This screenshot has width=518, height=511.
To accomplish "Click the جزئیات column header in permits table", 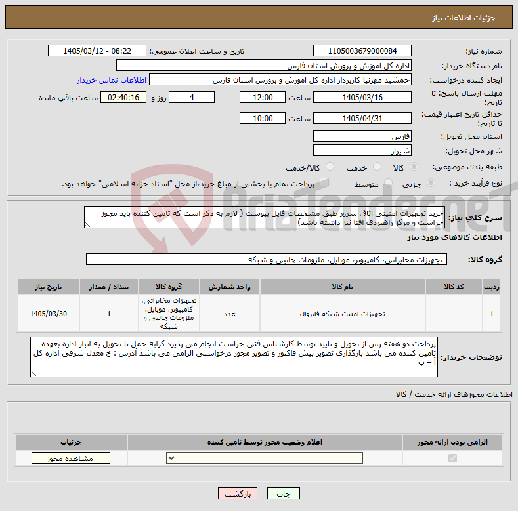I will point(71,442).
